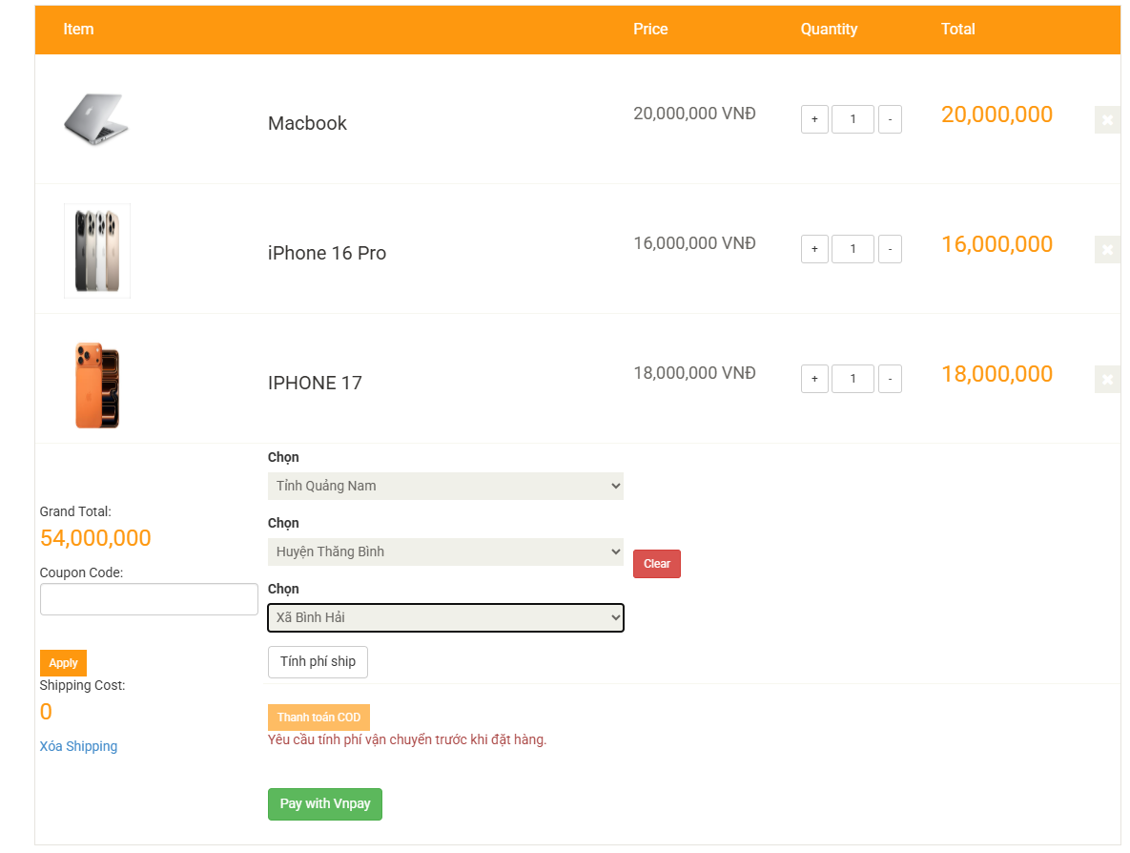This screenshot has height=853, width=1130.
Task: Remove iPhone 16 Pro from the cart
Action: click(1107, 250)
